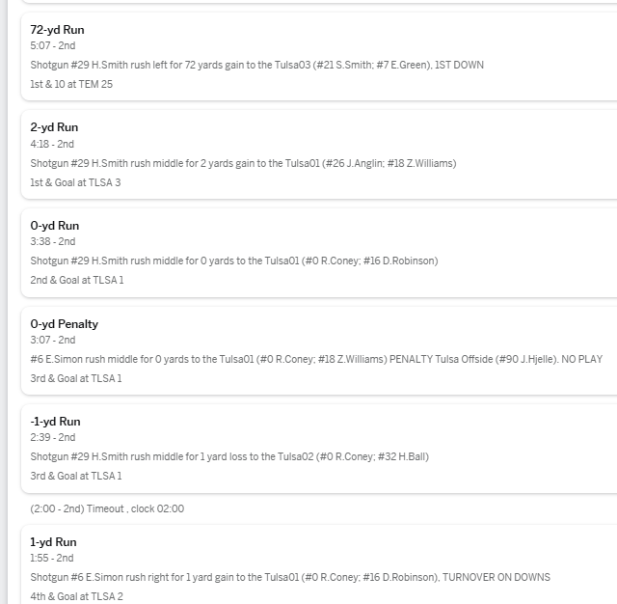Click the 72-yd Run play heading
Viewport: 617px width, 604px height.
coord(57,30)
